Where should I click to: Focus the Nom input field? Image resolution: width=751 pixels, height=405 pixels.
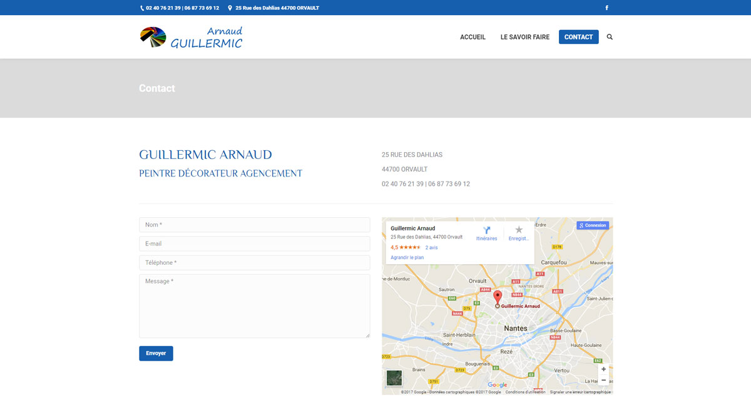point(254,225)
